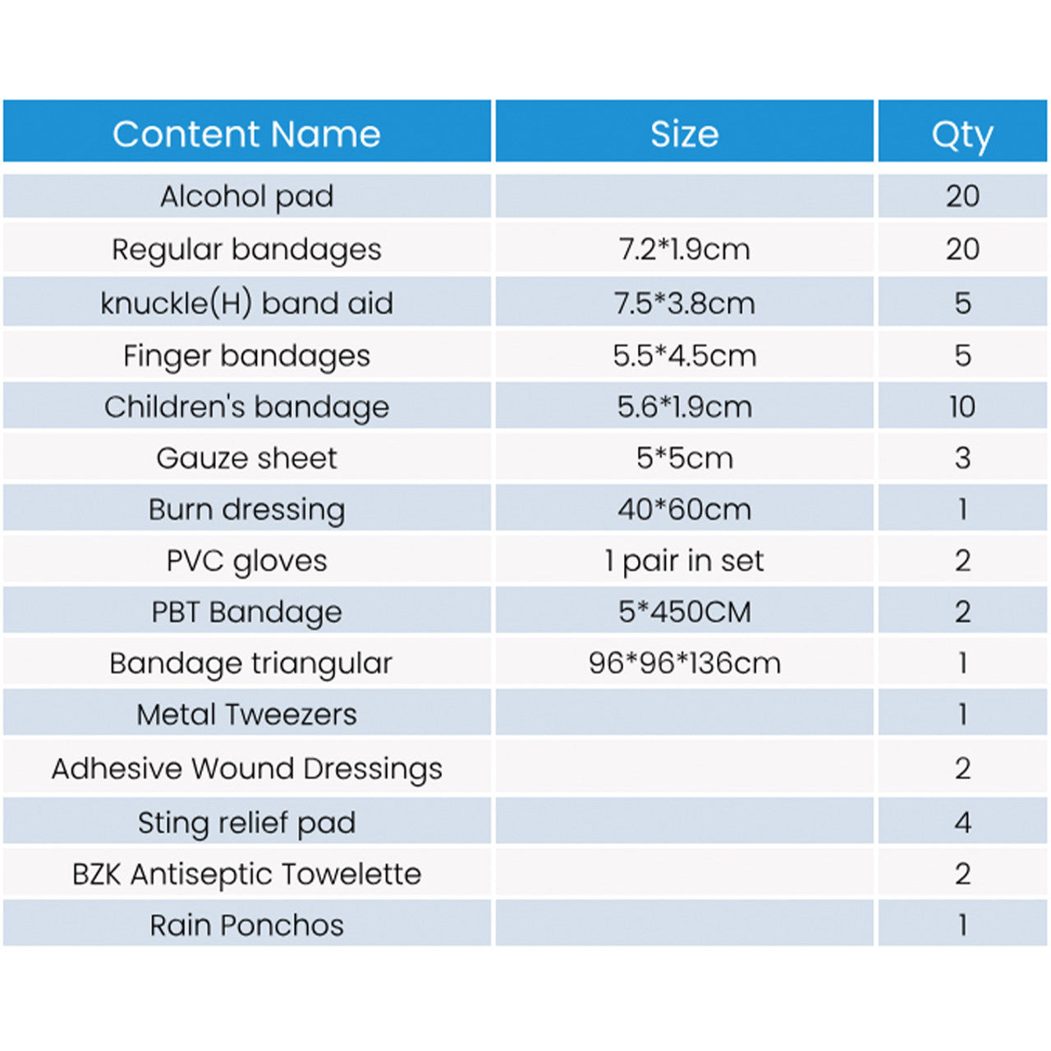1051x1051 pixels.
Task: Click the Children's bandage cell
Action: pos(247,406)
